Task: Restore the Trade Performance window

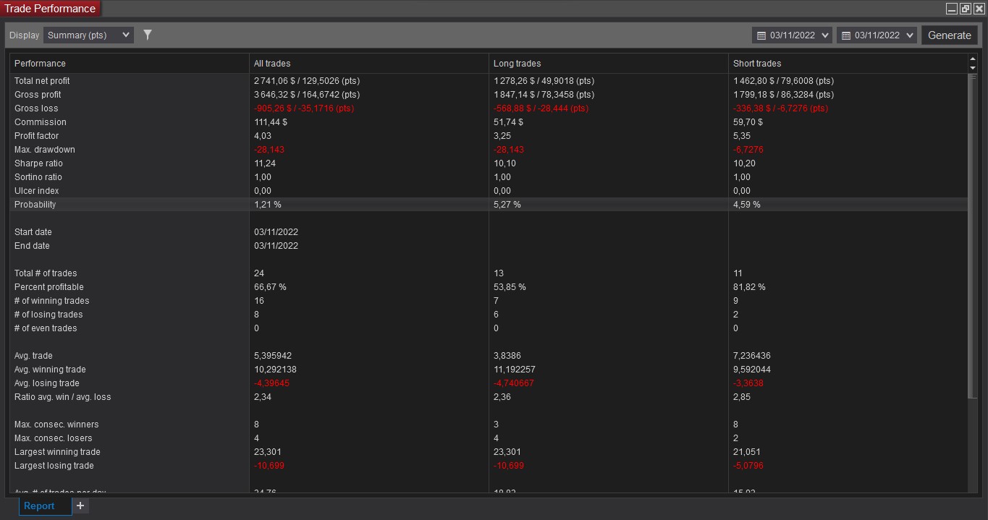Action: tap(966, 9)
